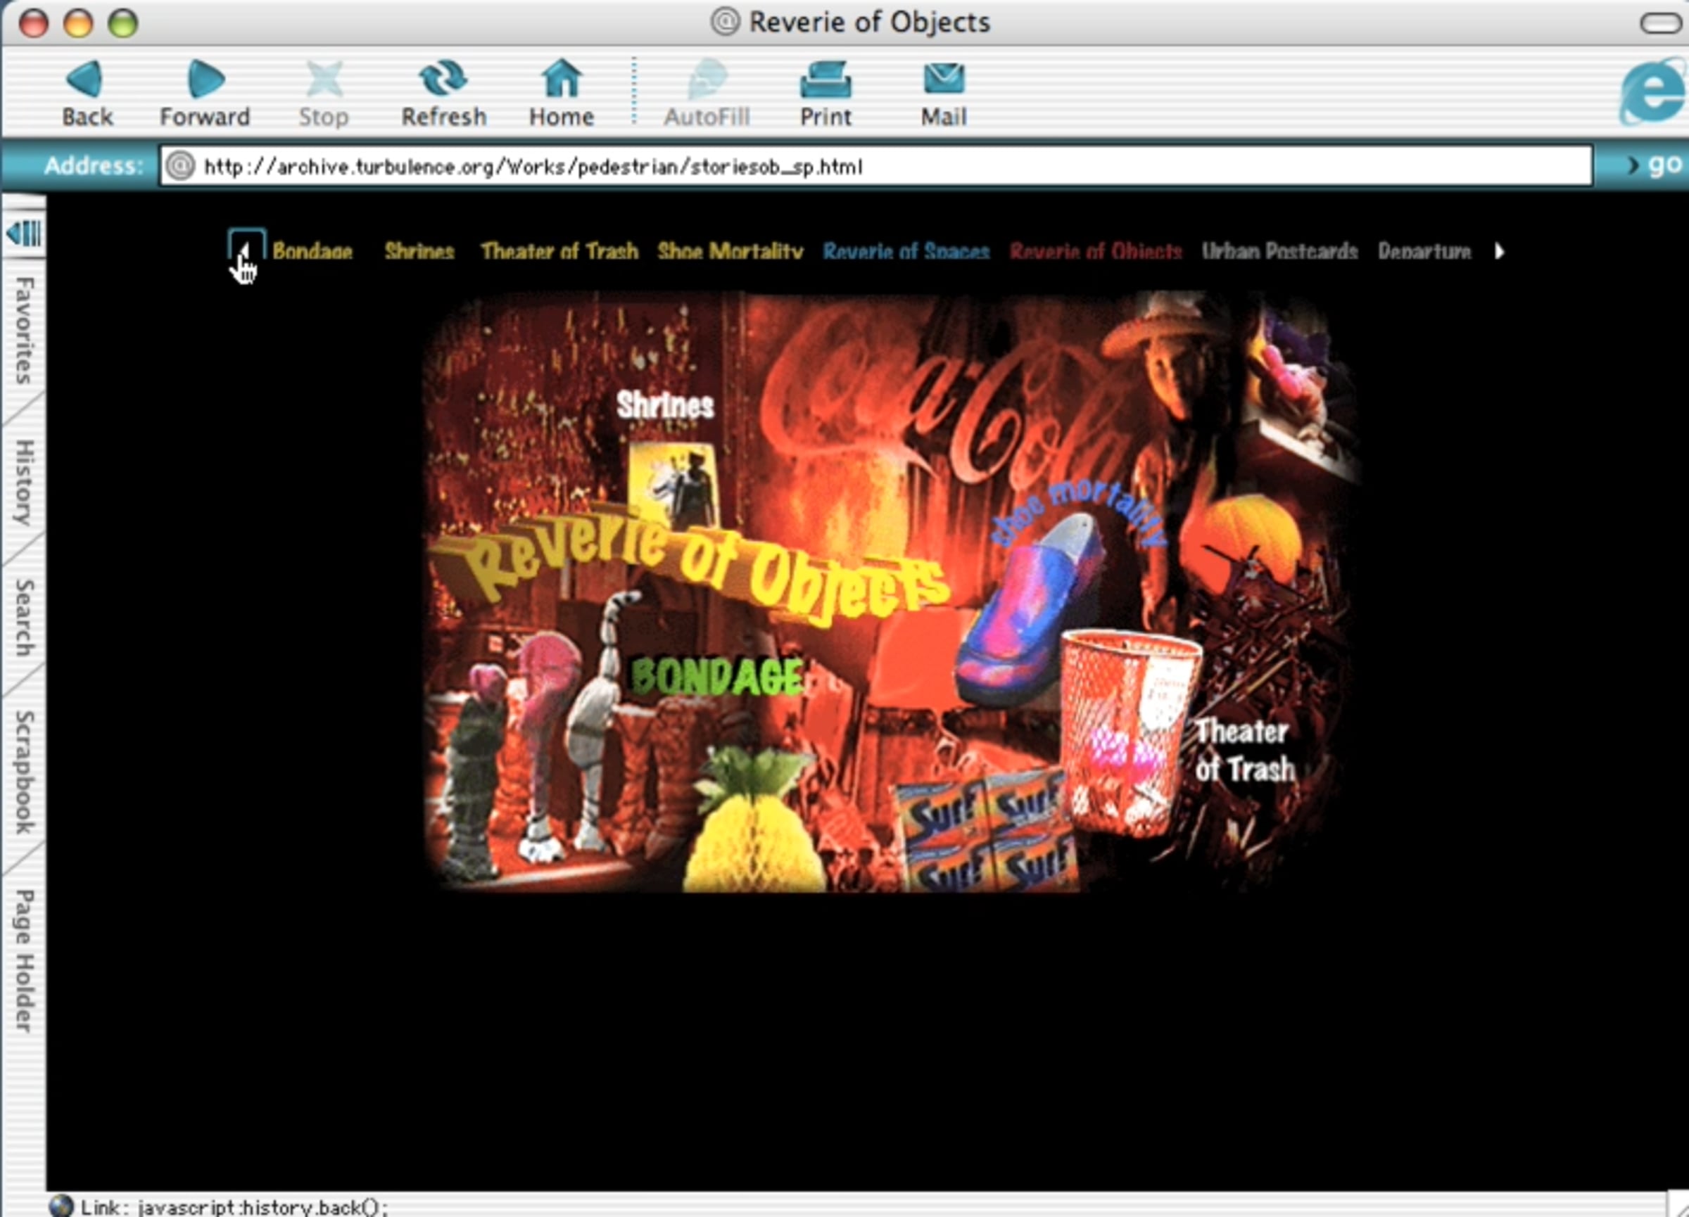Click the window zoom pill button at top right
This screenshot has width=1689, height=1217.
[1660, 23]
